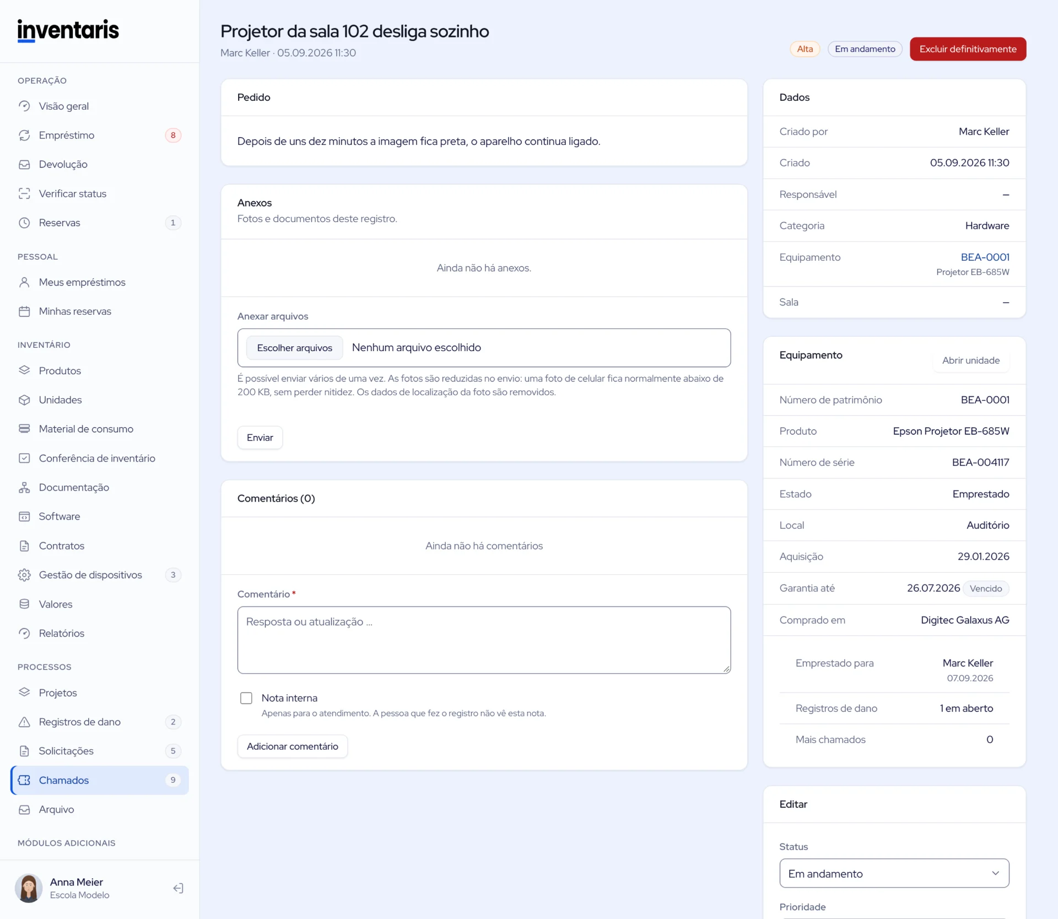
Task: Click the Registros de dano warning icon
Action: click(24, 722)
